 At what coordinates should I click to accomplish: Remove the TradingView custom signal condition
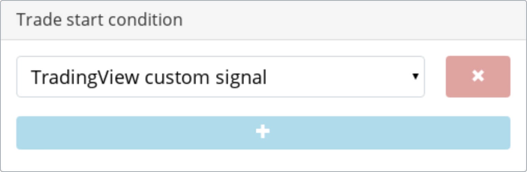[478, 76]
